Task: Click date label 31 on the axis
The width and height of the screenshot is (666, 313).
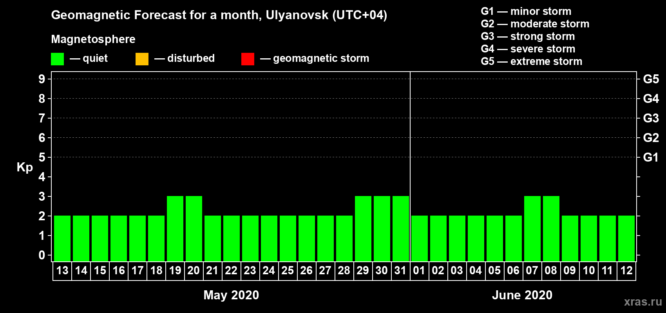Action: point(401,271)
